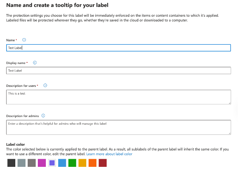Click the info icon next to Name
238x181 pixels.
(24, 40)
